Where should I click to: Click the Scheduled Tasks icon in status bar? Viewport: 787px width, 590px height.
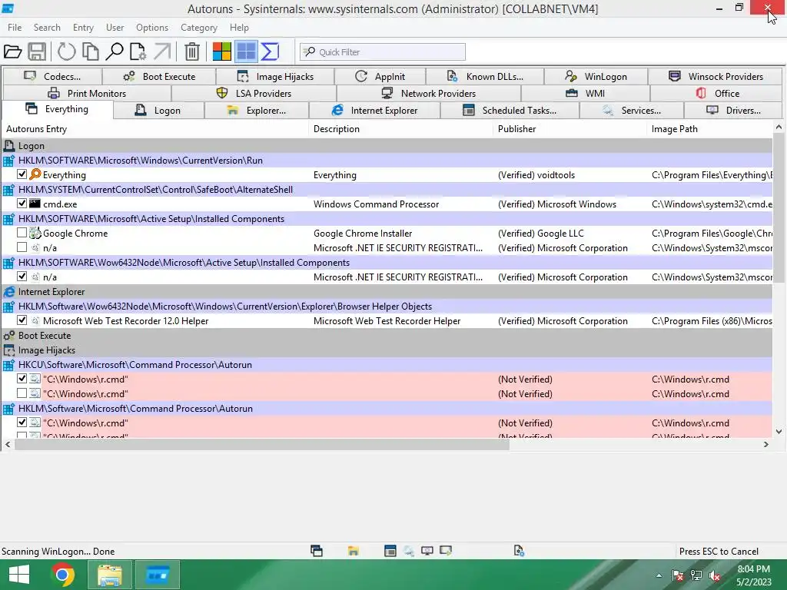tap(390, 551)
